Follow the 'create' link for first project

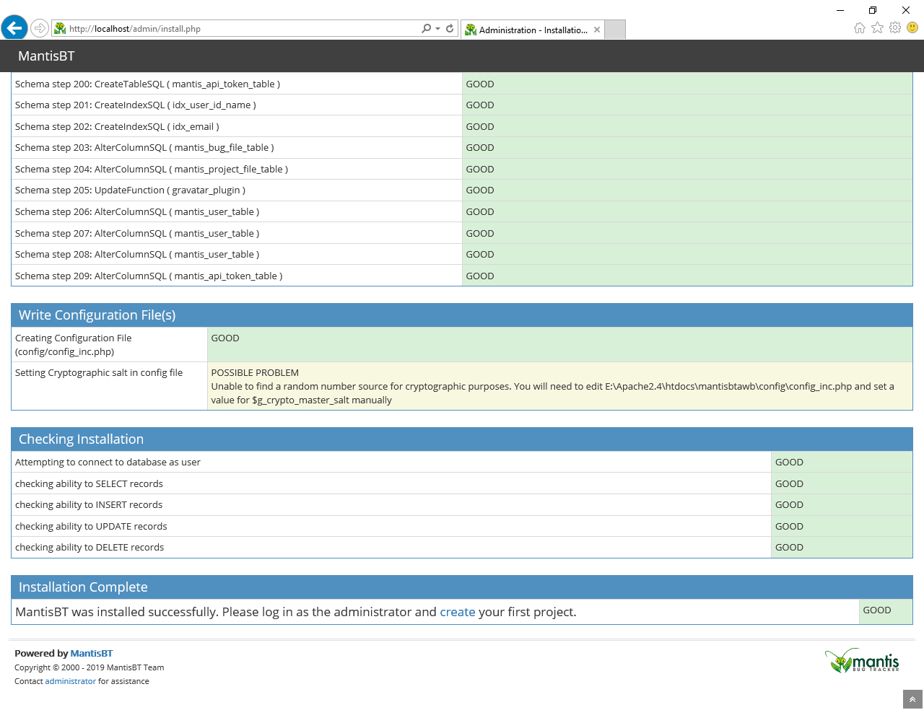point(458,612)
